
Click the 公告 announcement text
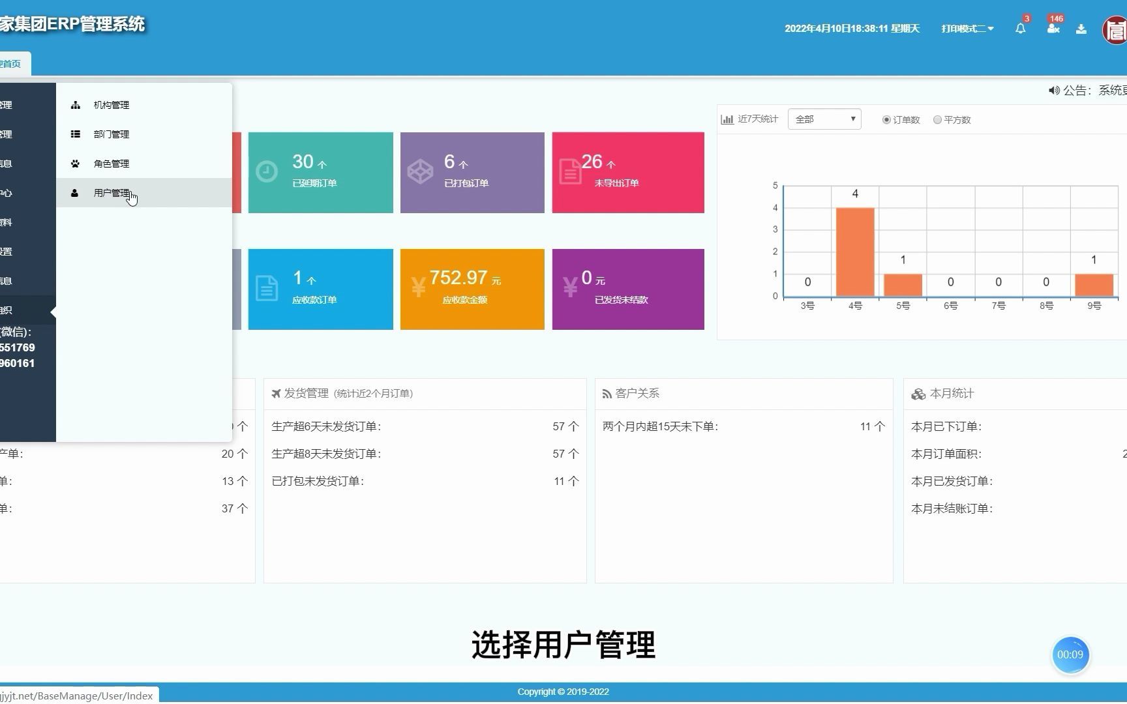click(x=1094, y=91)
